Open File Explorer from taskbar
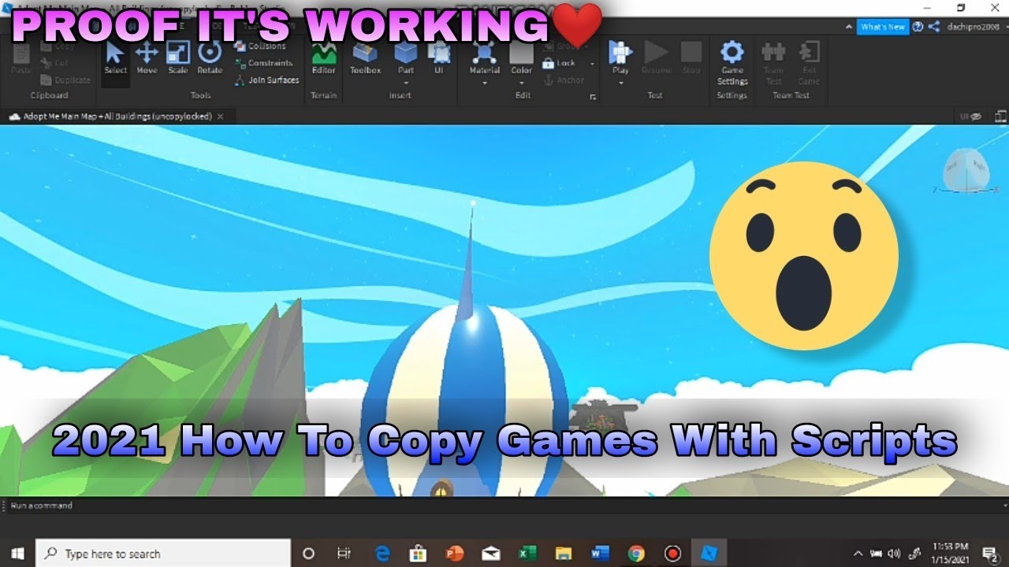 [563, 553]
